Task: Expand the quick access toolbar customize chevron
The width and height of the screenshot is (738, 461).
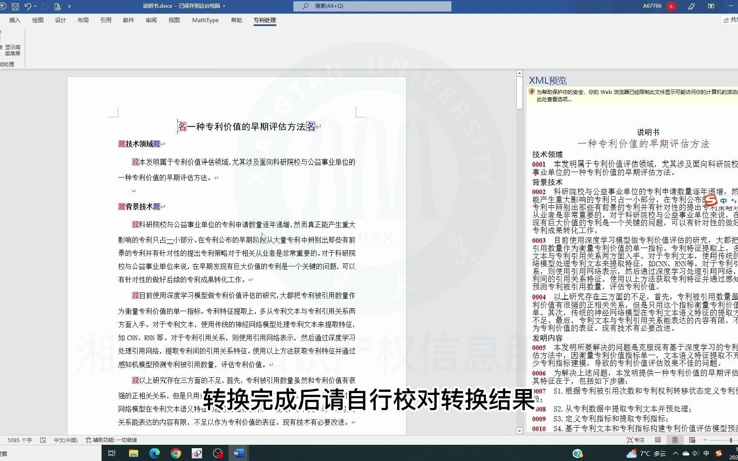Action: (x=69, y=6)
